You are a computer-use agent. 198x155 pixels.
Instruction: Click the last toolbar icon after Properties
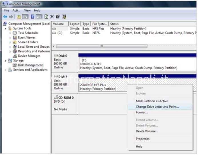pyautogui.click(x=64, y=17)
